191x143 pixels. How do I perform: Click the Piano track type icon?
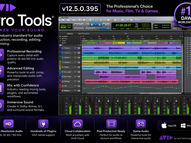pyautogui.click(x=62, y=67)
